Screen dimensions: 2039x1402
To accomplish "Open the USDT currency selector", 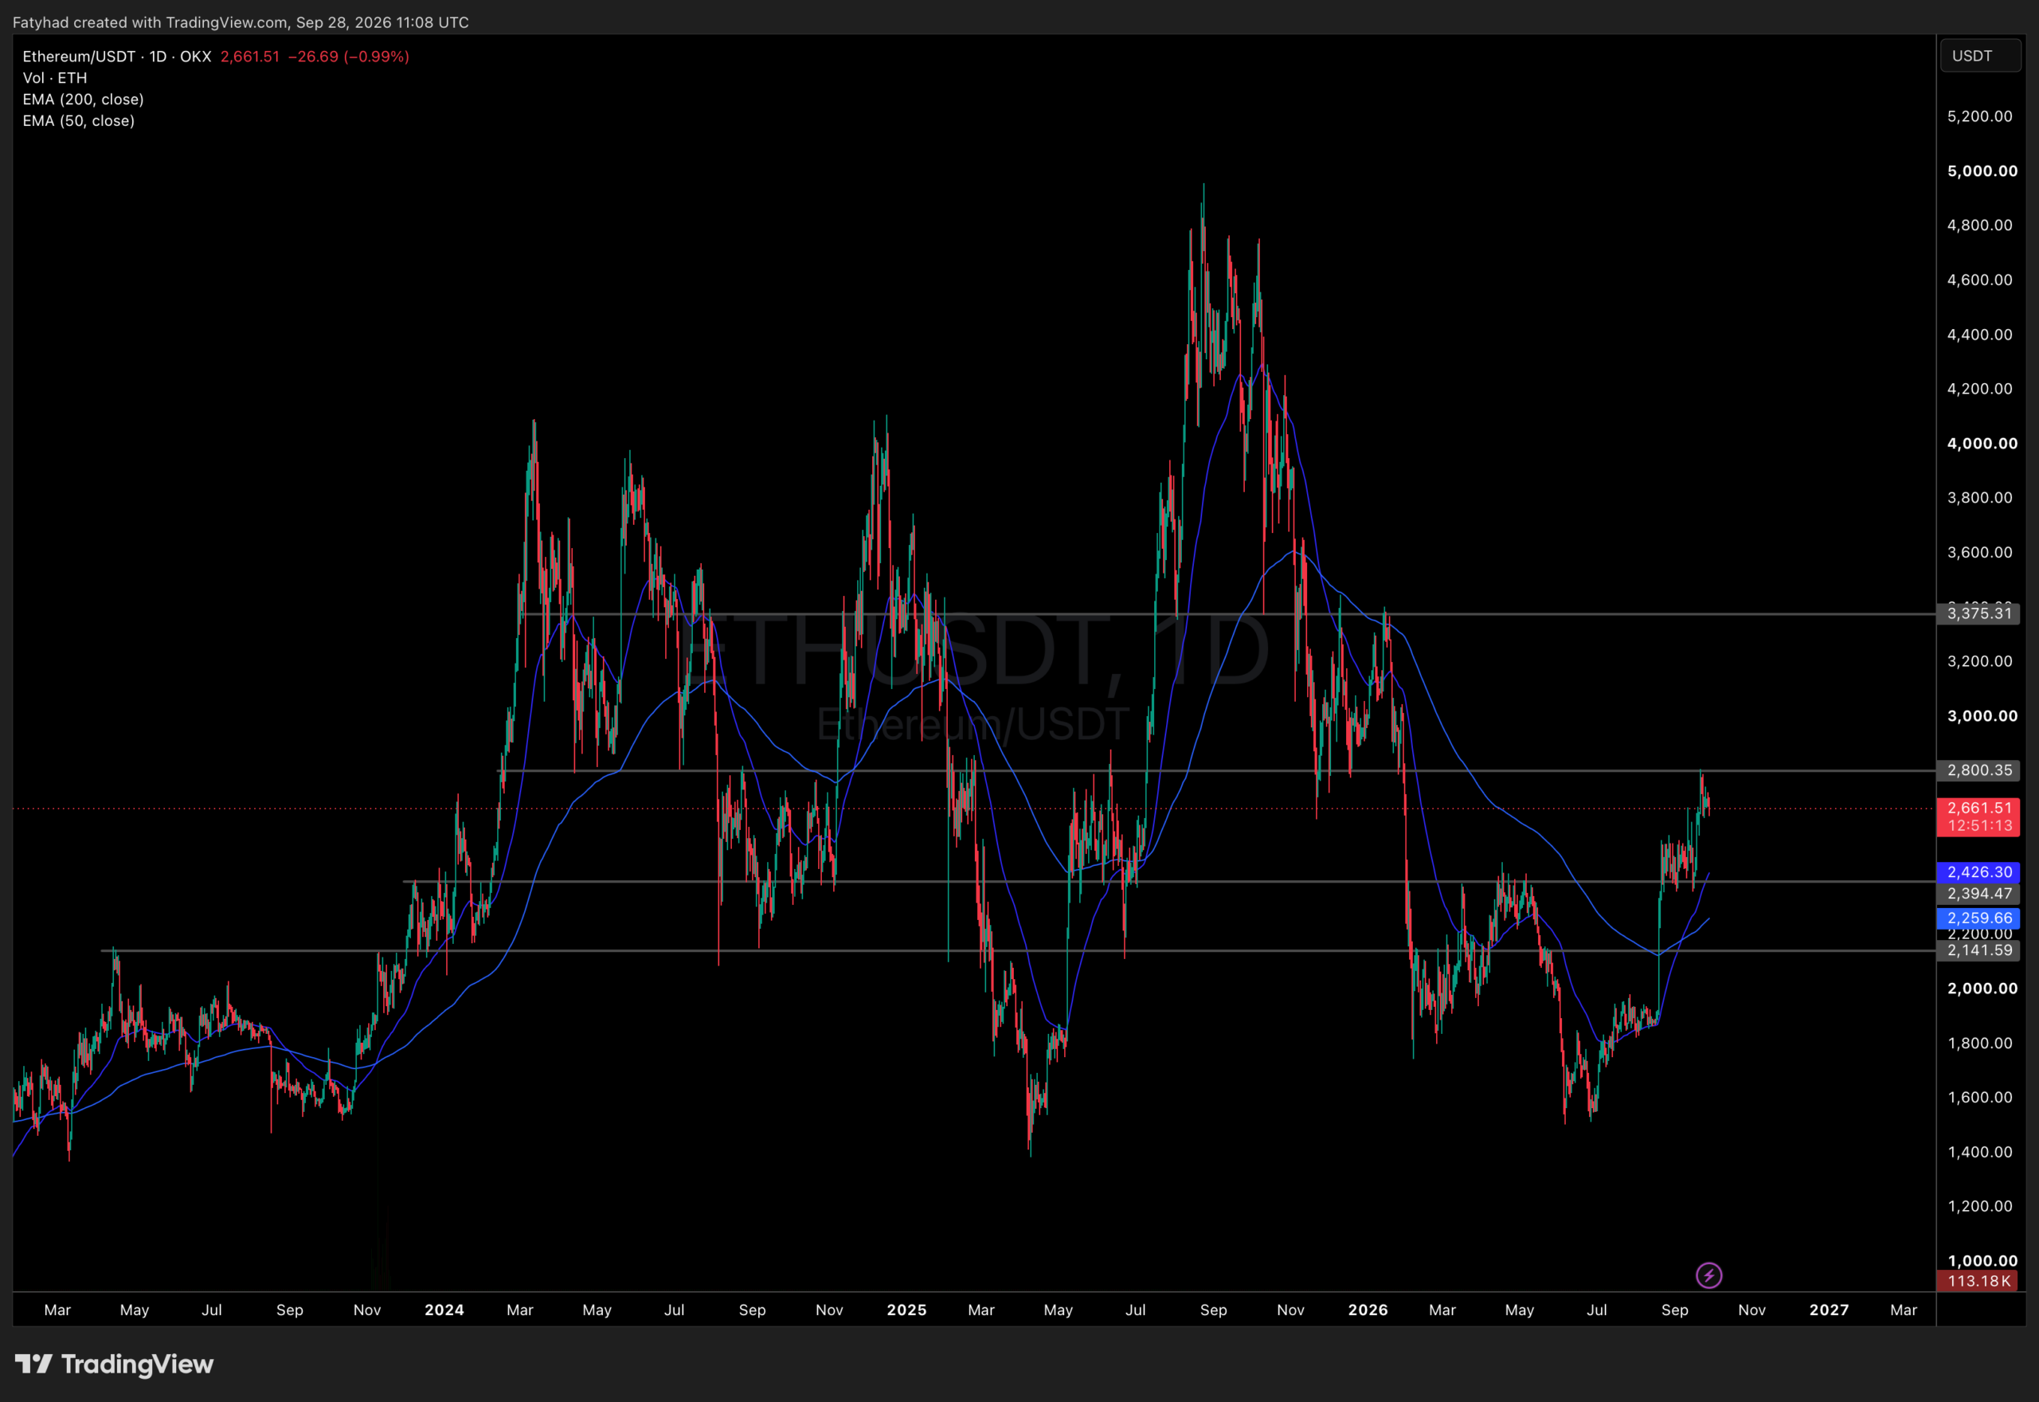I will [x=1980, y=55].
